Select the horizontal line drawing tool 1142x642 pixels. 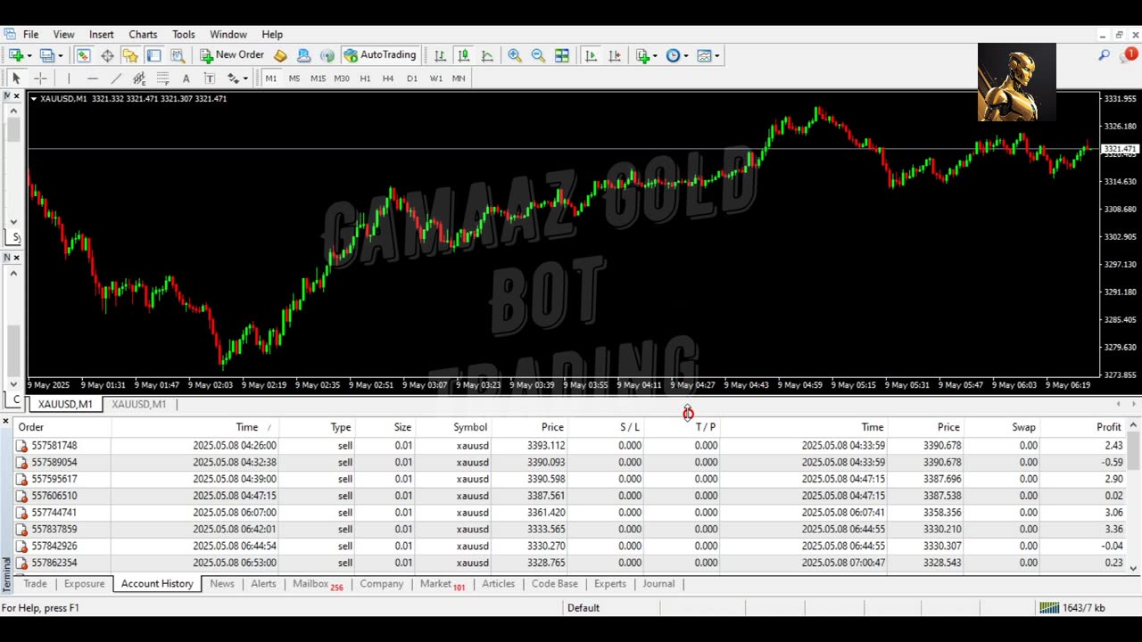point(92,78)
